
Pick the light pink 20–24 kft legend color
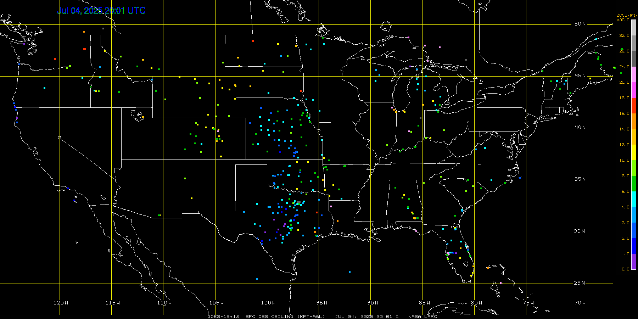pos(634,74)
